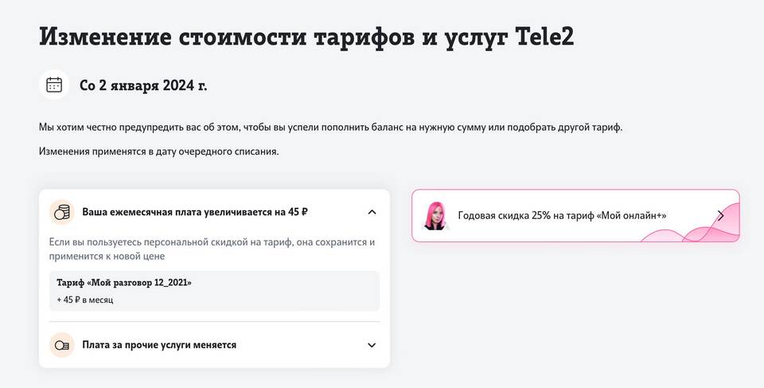Click the pink-haired girl avatar

(435, 215)
